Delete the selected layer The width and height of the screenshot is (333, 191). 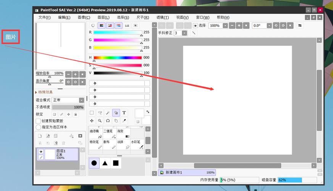[63, 143]
